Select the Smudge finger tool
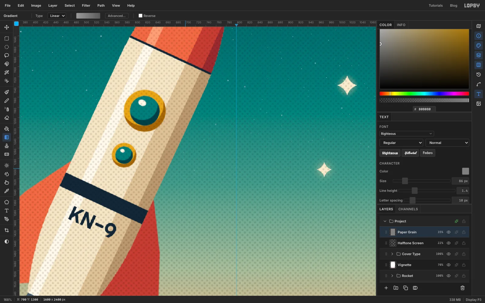The height and width of the screenshot is (303, 485). tap(7, 182)
